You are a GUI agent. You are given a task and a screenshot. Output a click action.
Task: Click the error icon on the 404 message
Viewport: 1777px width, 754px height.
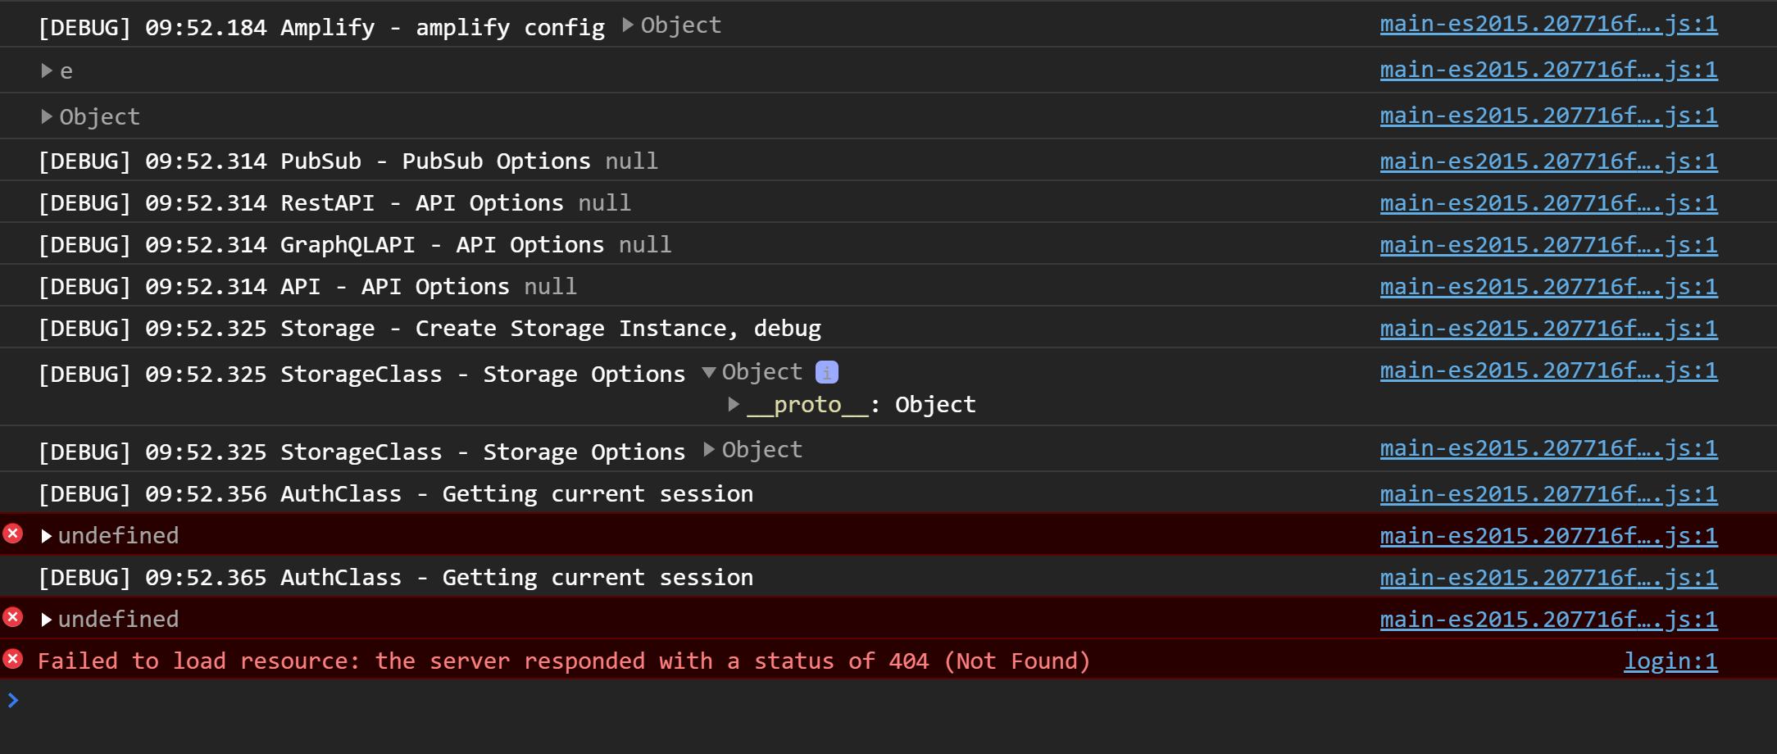pos(13,659)
